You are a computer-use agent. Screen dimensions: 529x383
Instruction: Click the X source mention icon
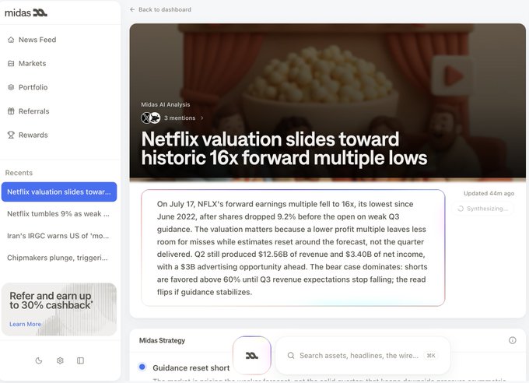point(145,118)
